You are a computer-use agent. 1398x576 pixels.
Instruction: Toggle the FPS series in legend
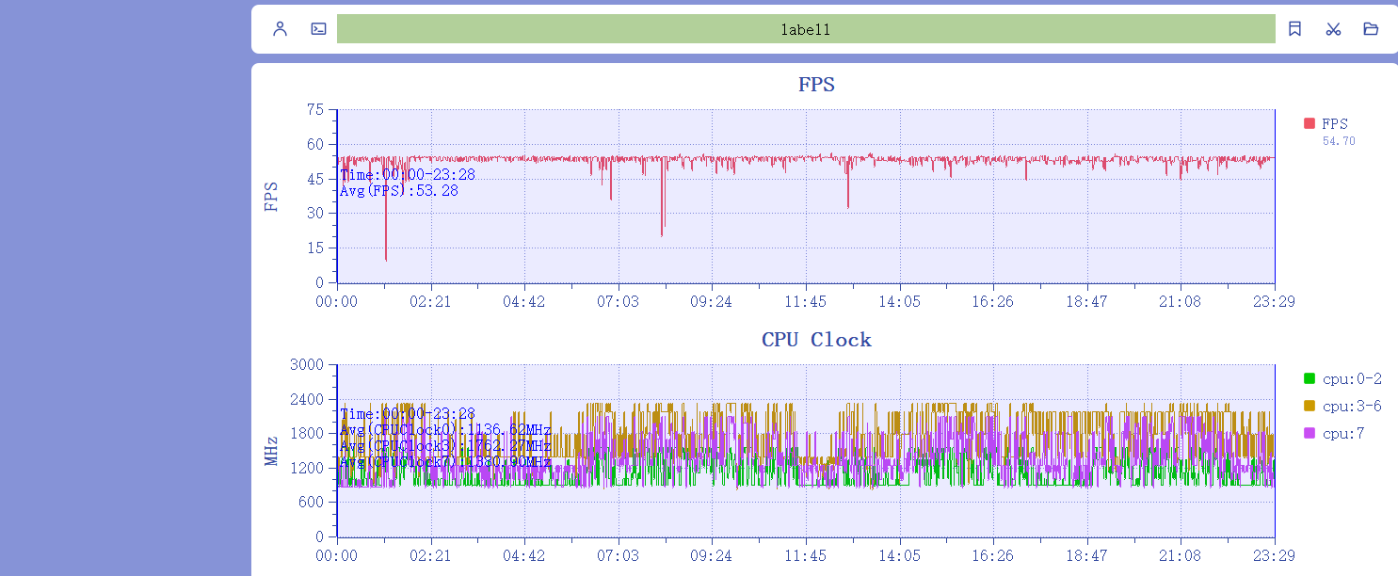point(1334,124)
